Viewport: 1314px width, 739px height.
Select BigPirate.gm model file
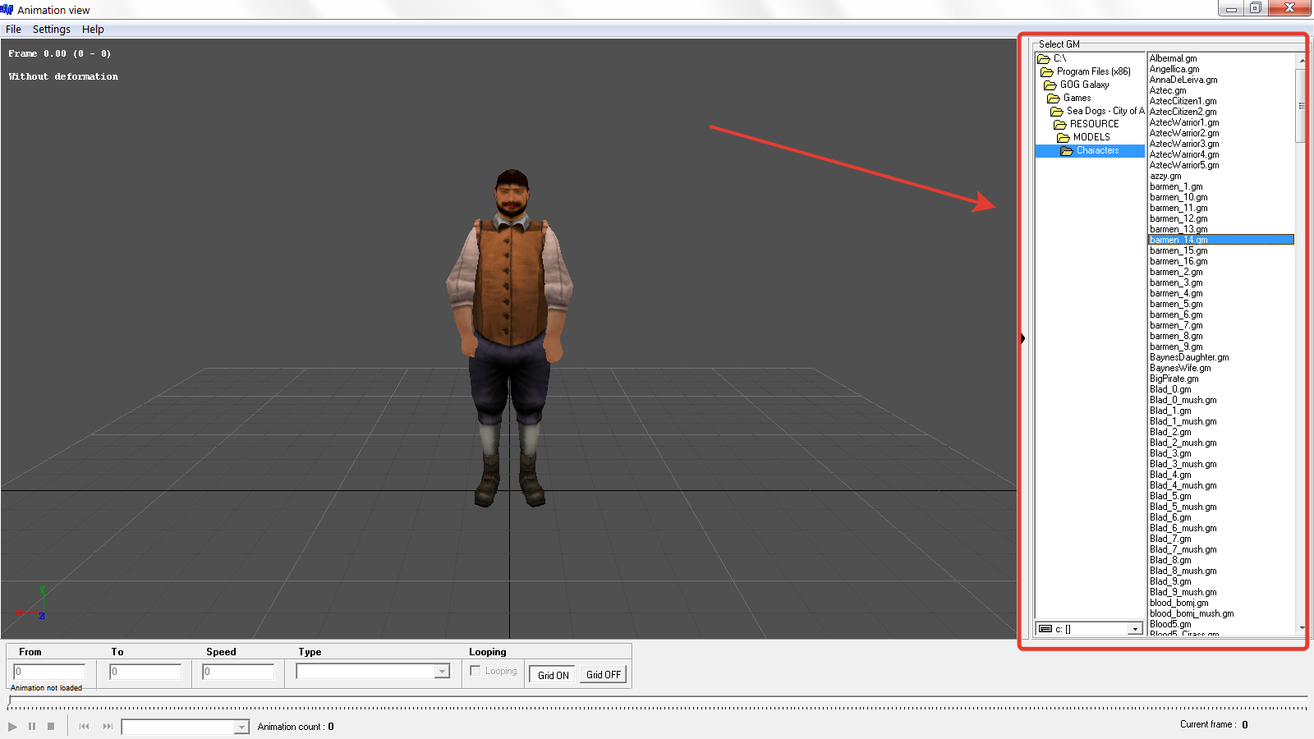coord(1174,379)
